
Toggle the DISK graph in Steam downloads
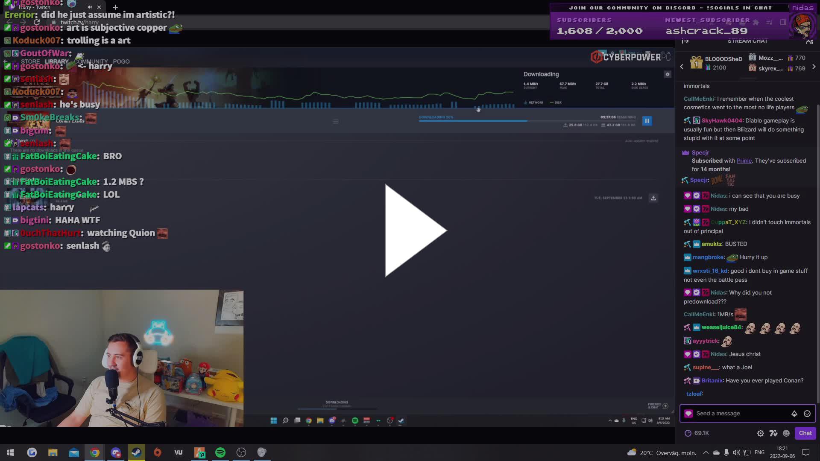[556, 102]
